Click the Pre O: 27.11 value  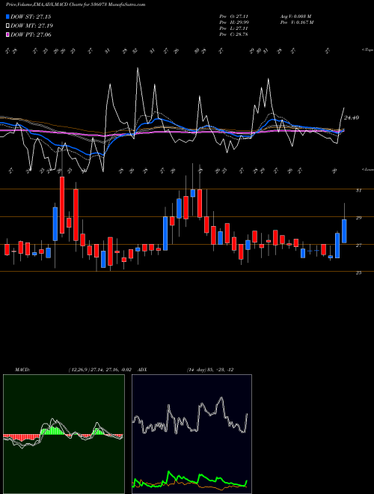pyautogui.click(x=234, y=16)
